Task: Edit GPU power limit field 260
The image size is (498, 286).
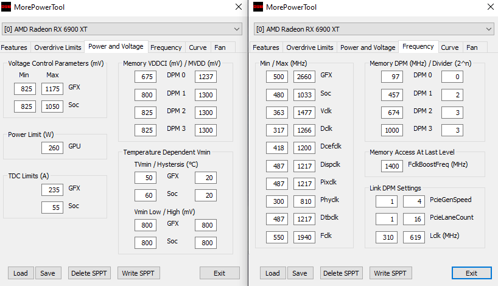Action: click(x=52, y=148)
